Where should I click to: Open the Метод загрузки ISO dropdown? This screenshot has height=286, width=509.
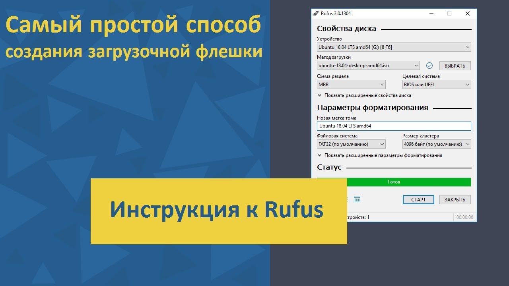click(368, 66)
